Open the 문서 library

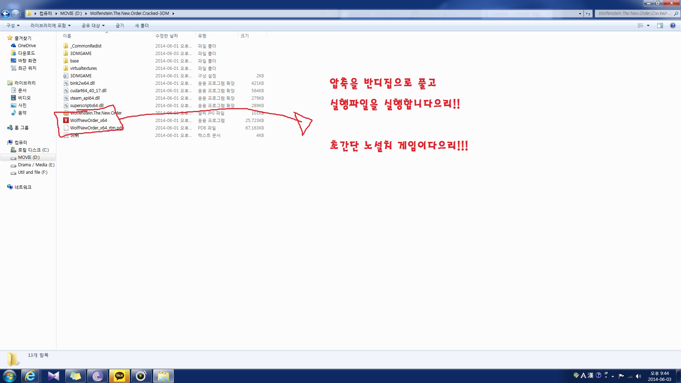click(22, 90)
